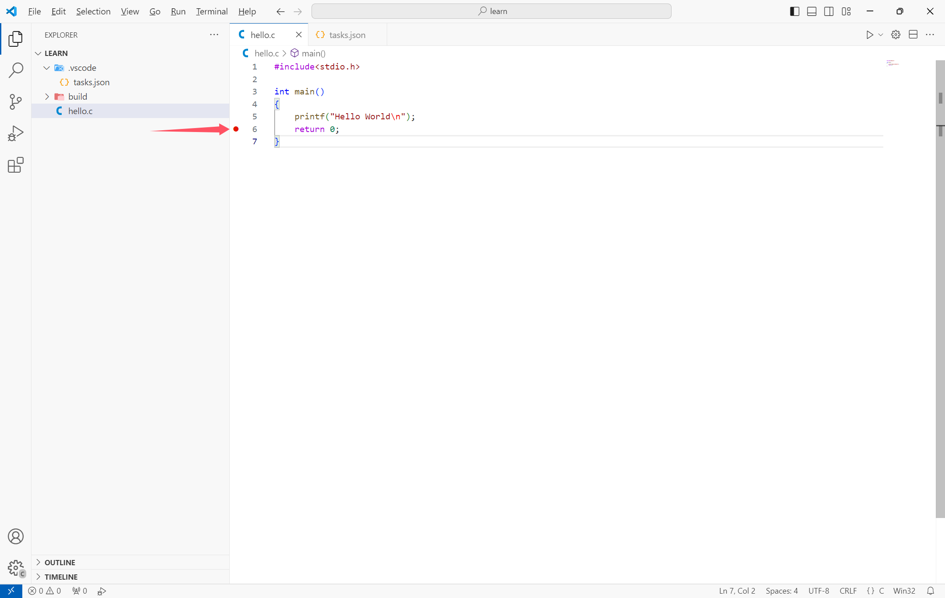Click the remote window indicator in status bar
This screenshot has height=598, width=945.
click(x=11, y=591)
